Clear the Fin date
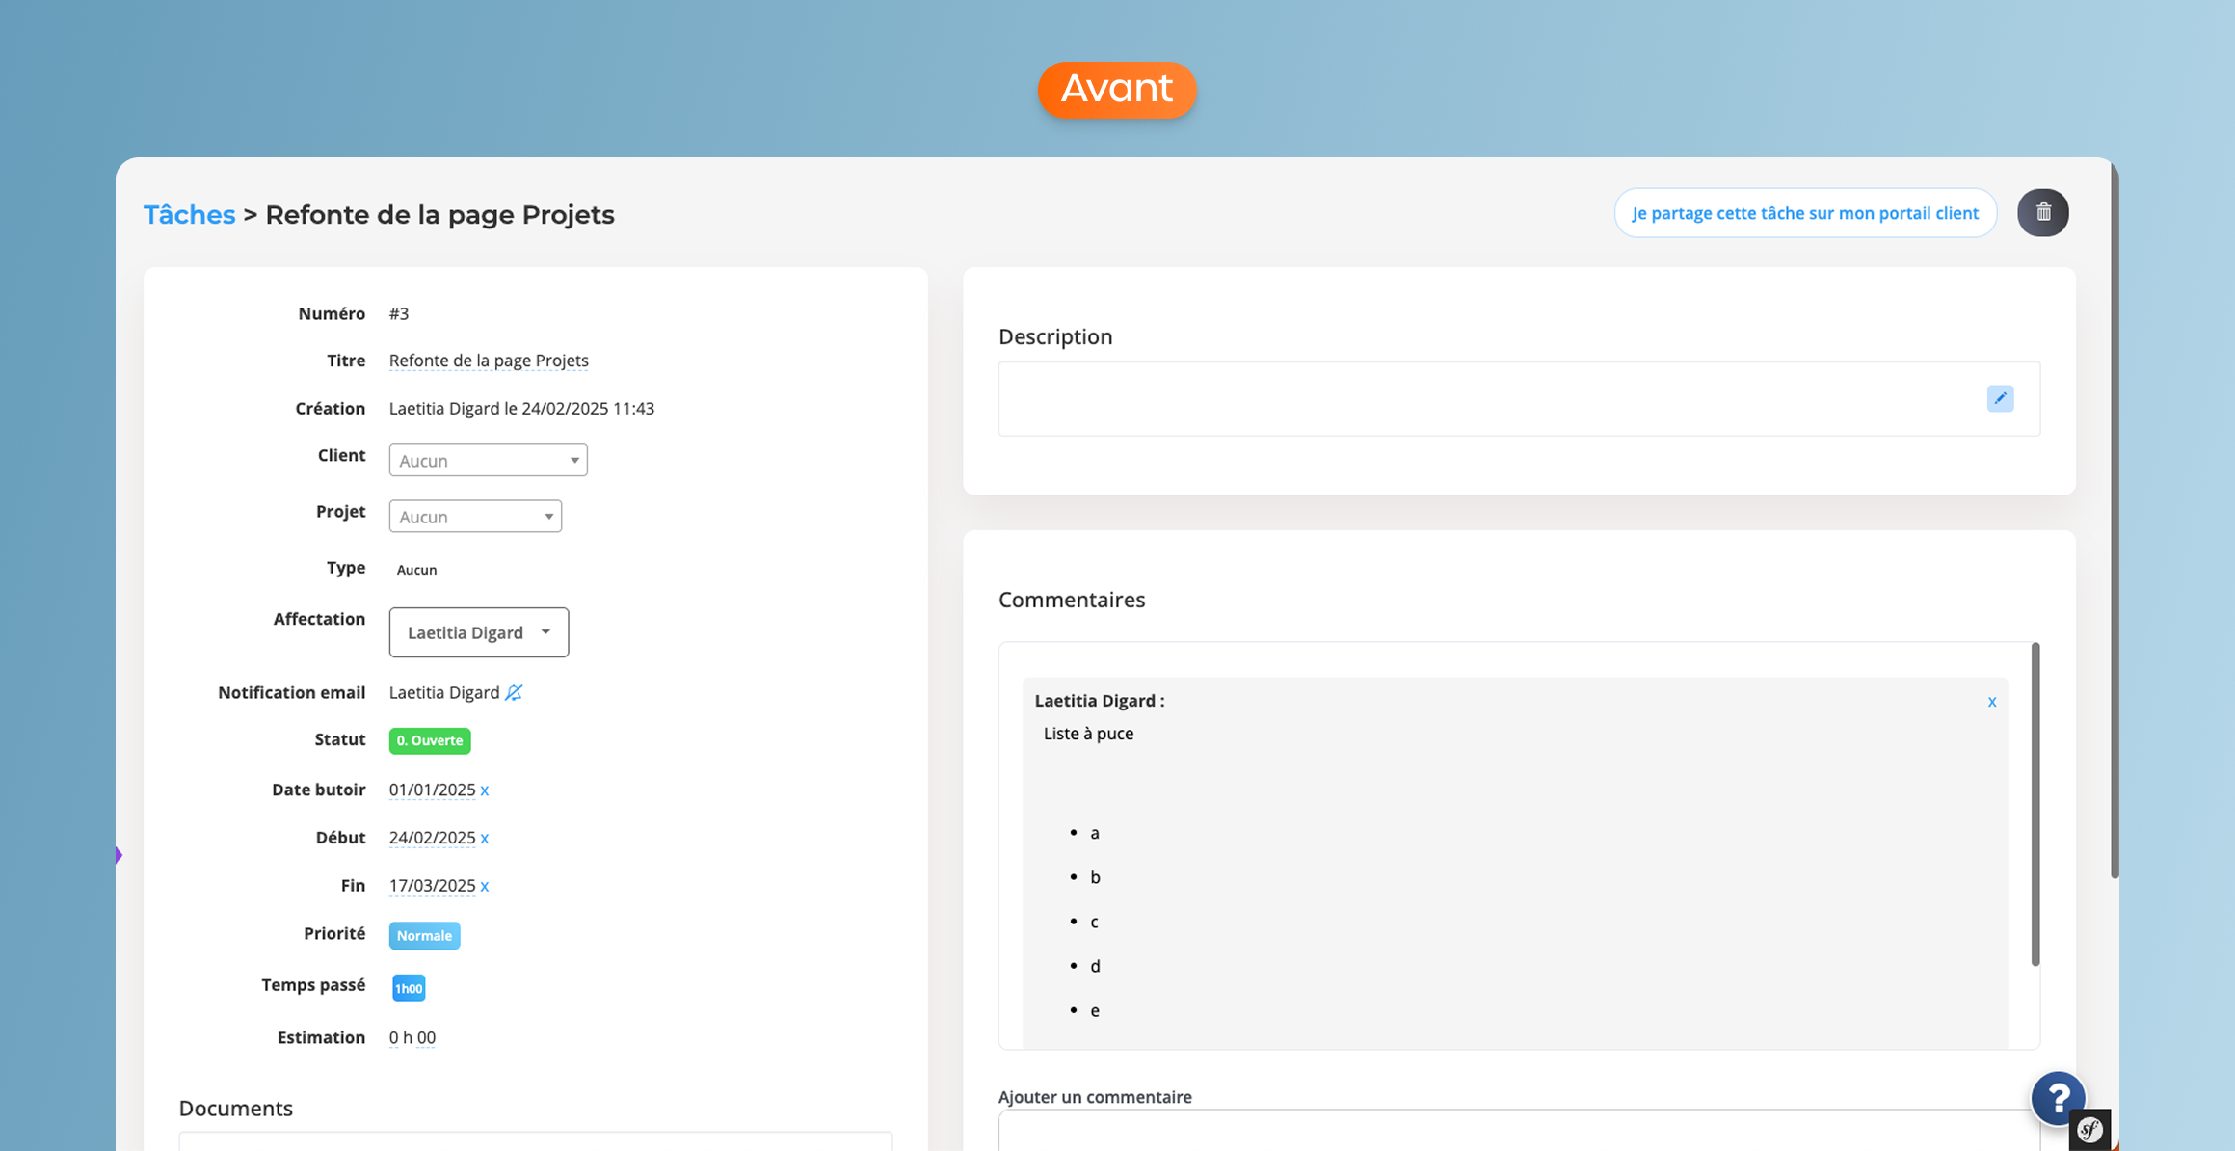Image resolution: width=2235 pixels, height=1151 pixels. click(485, 886)
